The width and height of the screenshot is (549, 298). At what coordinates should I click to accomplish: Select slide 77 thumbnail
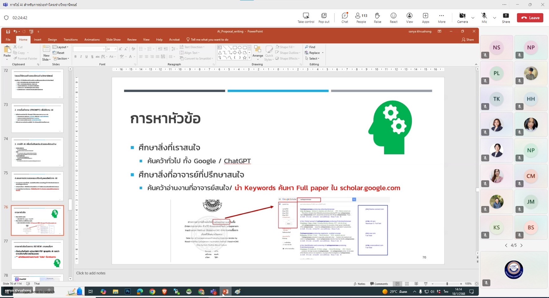tap(37, 254)
